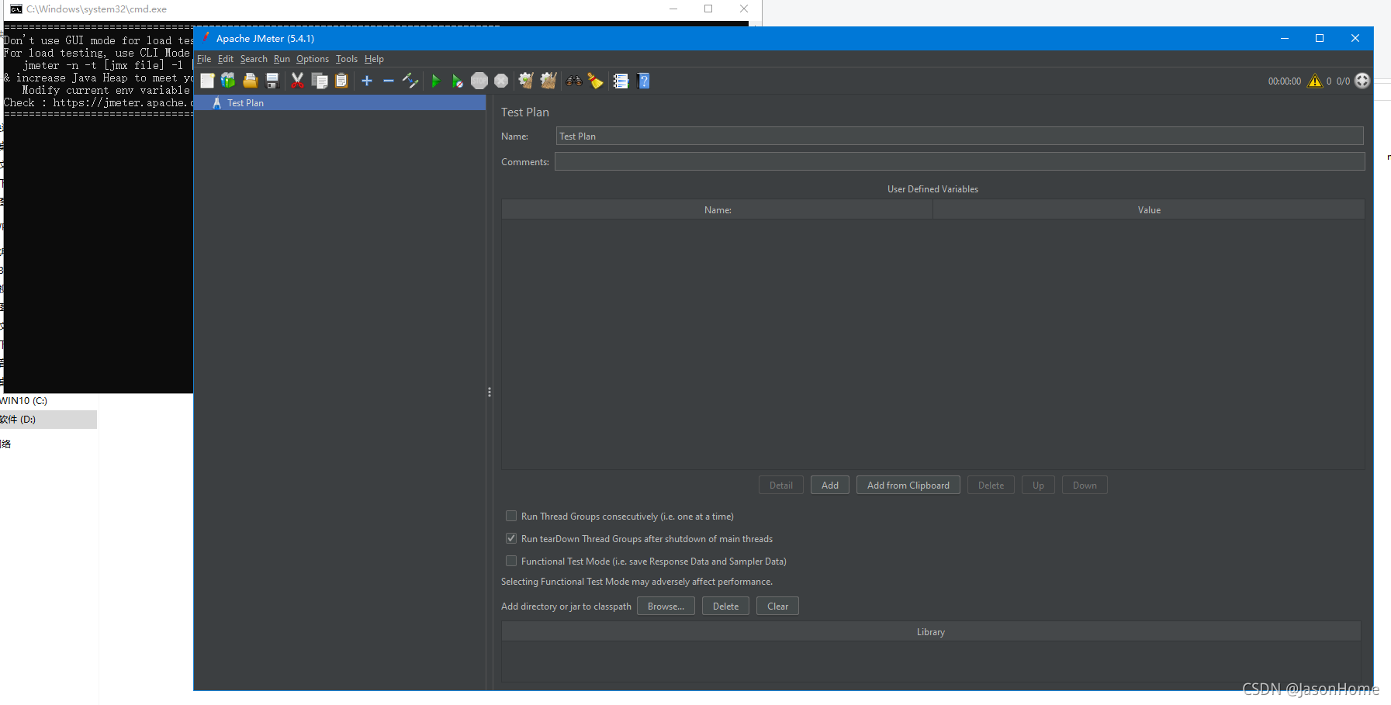Viewport: 1391px width, 705px height.
Task: Enable Functional Test Mode checkbox
Action: point(511,561)
